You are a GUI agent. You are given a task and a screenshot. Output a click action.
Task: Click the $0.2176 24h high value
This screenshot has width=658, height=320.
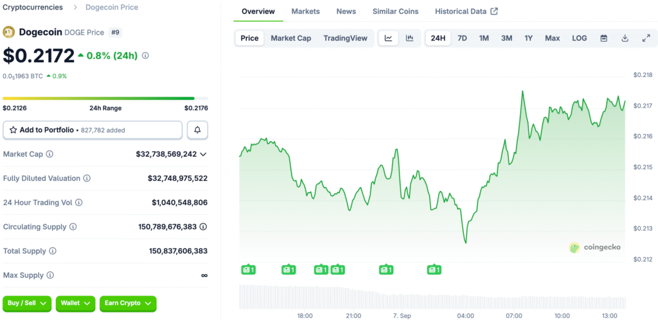(196, 108)
